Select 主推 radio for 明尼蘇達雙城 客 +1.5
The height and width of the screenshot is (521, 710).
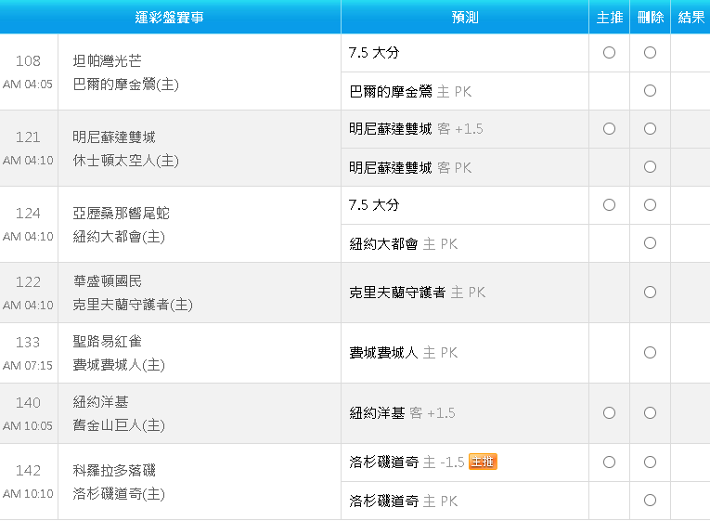click(x=609, y=129)
